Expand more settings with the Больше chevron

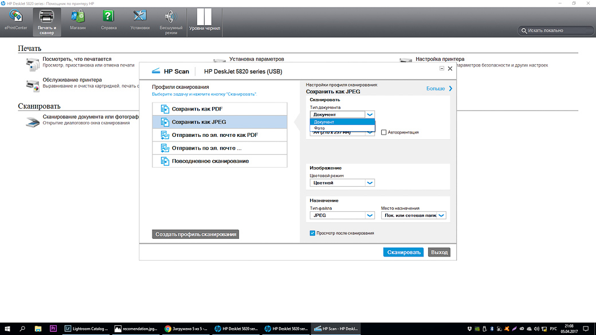pos(451,89)
